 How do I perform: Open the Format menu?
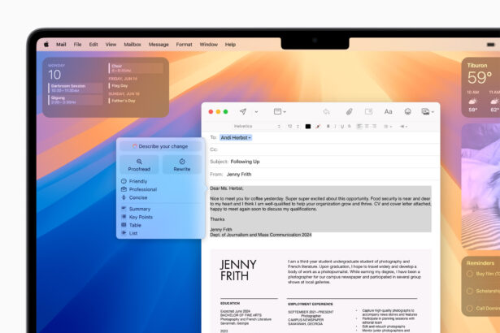184,45
